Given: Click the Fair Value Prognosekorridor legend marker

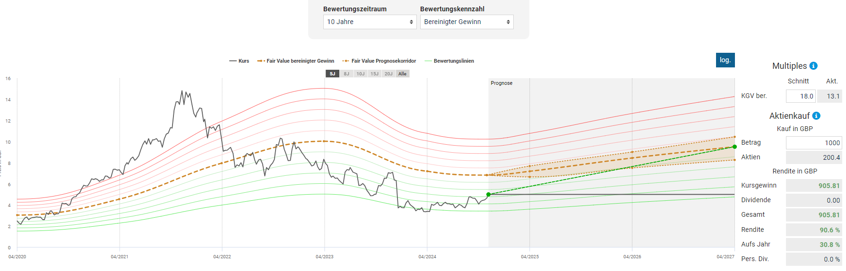Looking at the screenshot, I should (x=346, y=61).
